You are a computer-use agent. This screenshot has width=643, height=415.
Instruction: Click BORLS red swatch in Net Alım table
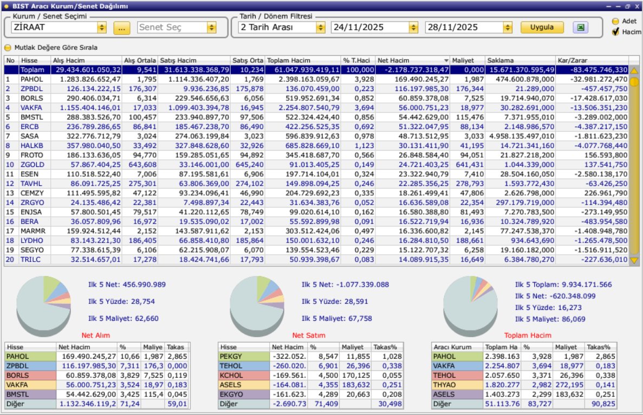(x=30, y=375)
